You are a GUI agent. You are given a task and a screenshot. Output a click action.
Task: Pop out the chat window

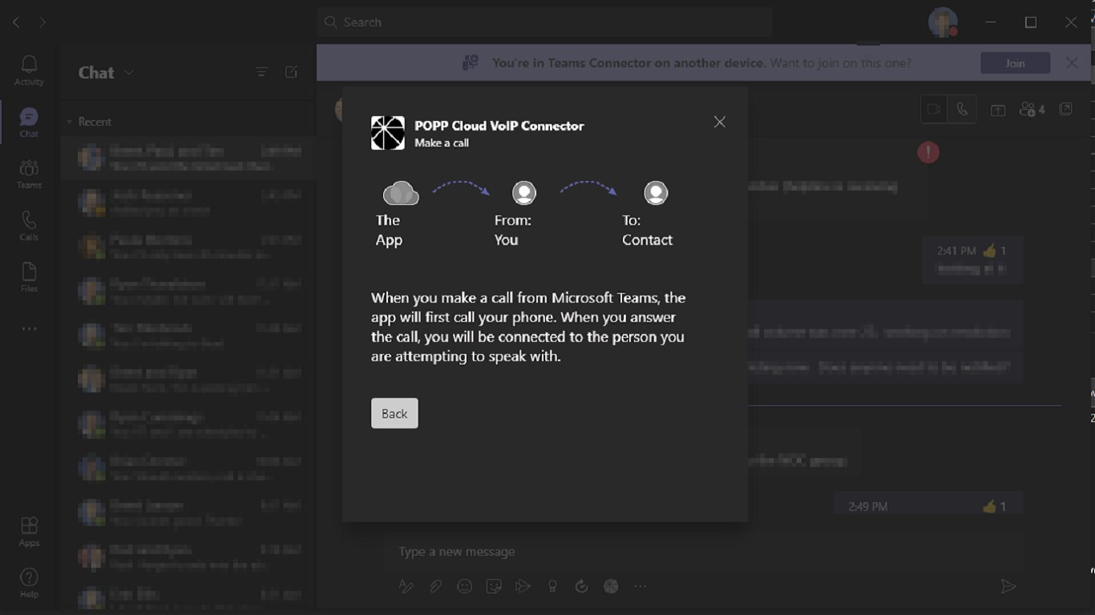click(x=1066, y=110)
